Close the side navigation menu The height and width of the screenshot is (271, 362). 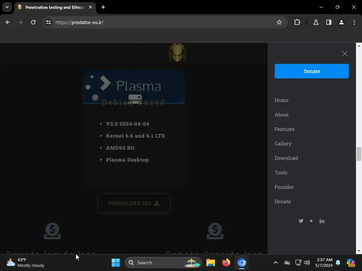[x=345, y=54]
